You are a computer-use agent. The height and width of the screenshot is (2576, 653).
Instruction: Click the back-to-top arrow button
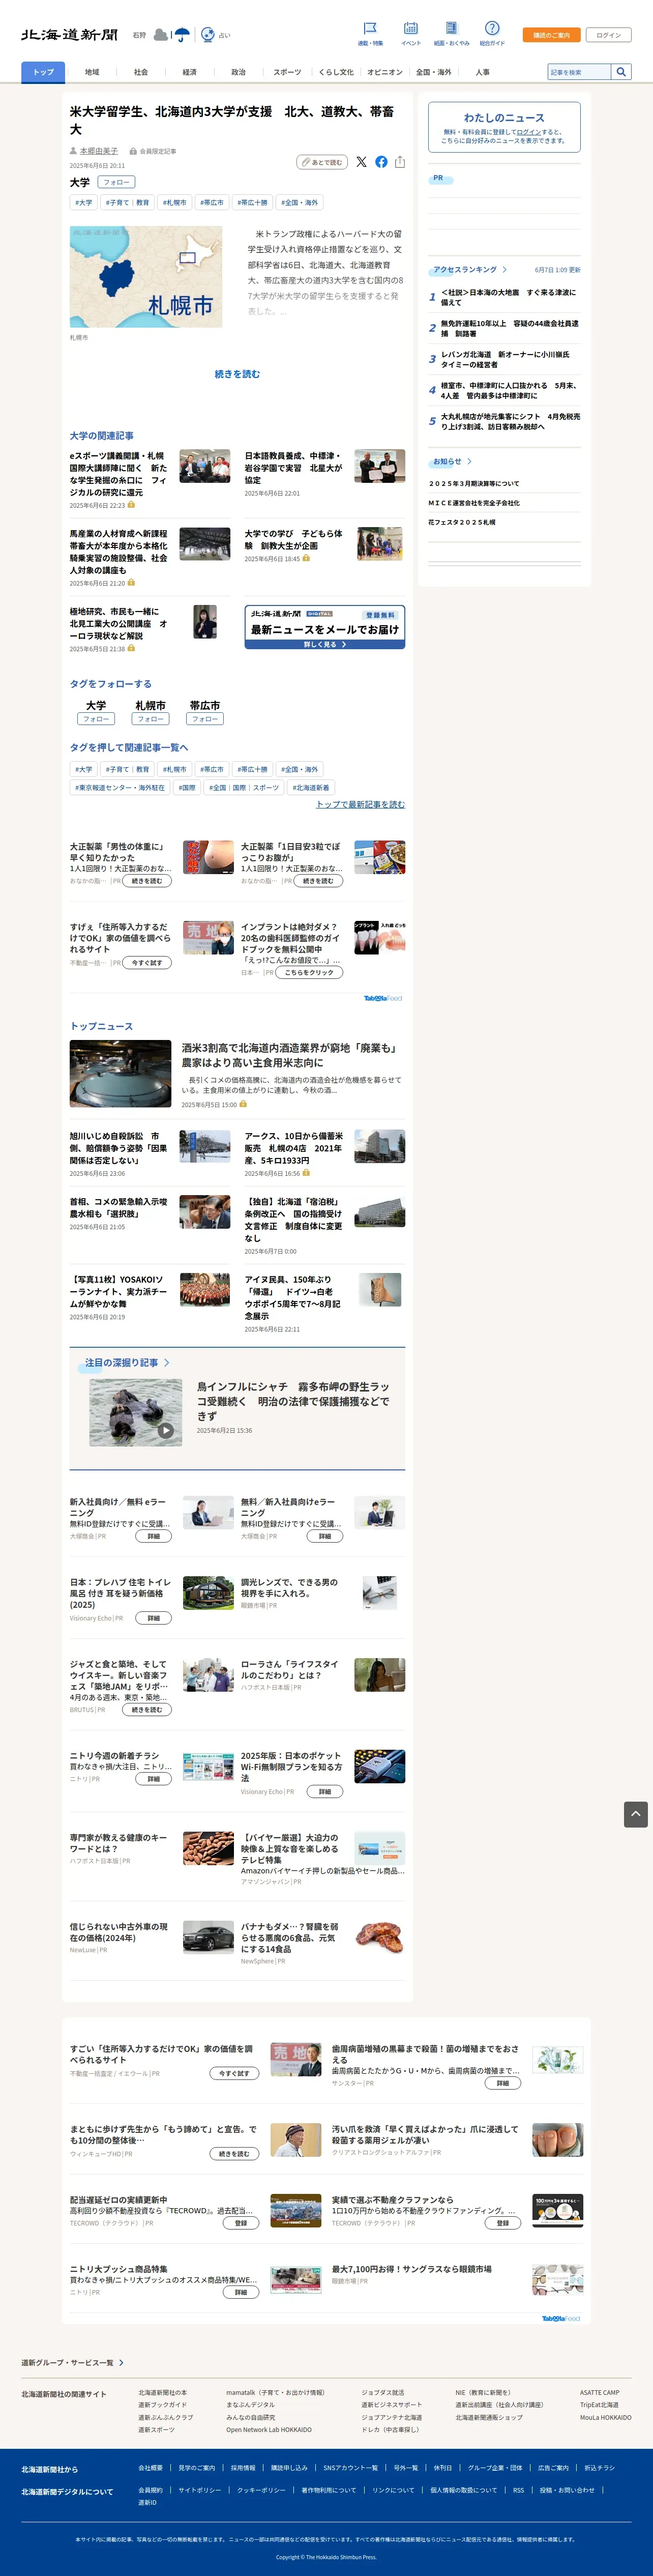click(x=635, y=1814)
